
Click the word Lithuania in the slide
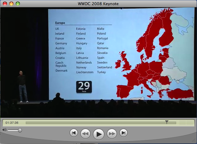click(82, 58)
